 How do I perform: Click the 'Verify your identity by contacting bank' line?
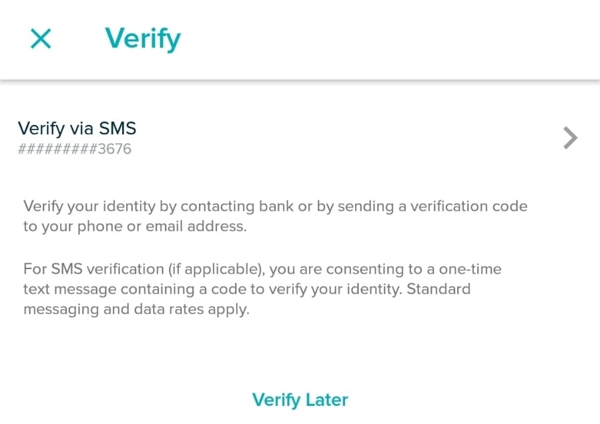point(275,206)
